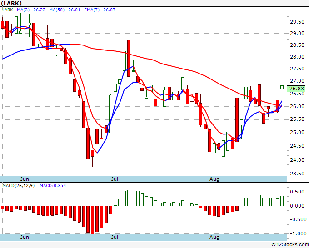
Task: Click the EMA(7) legend label
Action: 92,10
